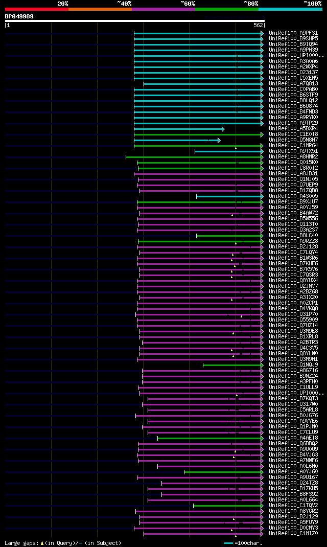Select the UniRef100_B7KQT3 label

click(293, 399)
